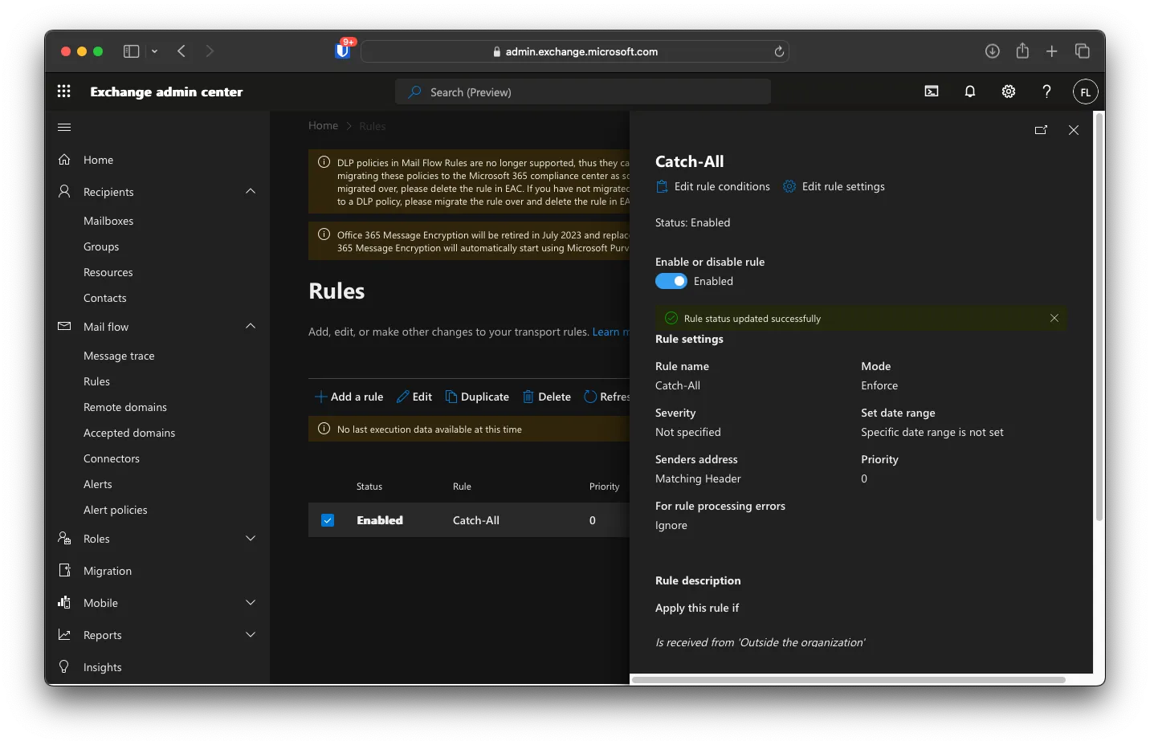Toggle the Enable or disable rule switch
The image size is (1150, 745).
[x=671, y=281]
